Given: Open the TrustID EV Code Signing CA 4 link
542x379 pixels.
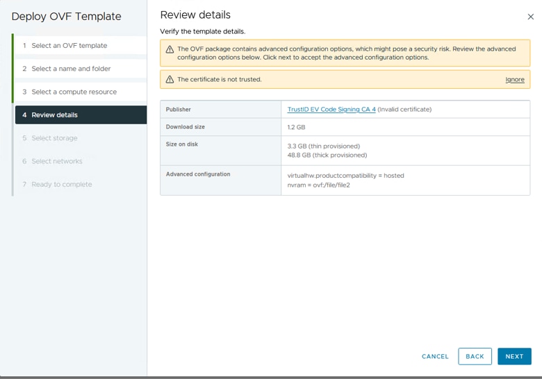Looking at the screenshot, I should (331, 110).
